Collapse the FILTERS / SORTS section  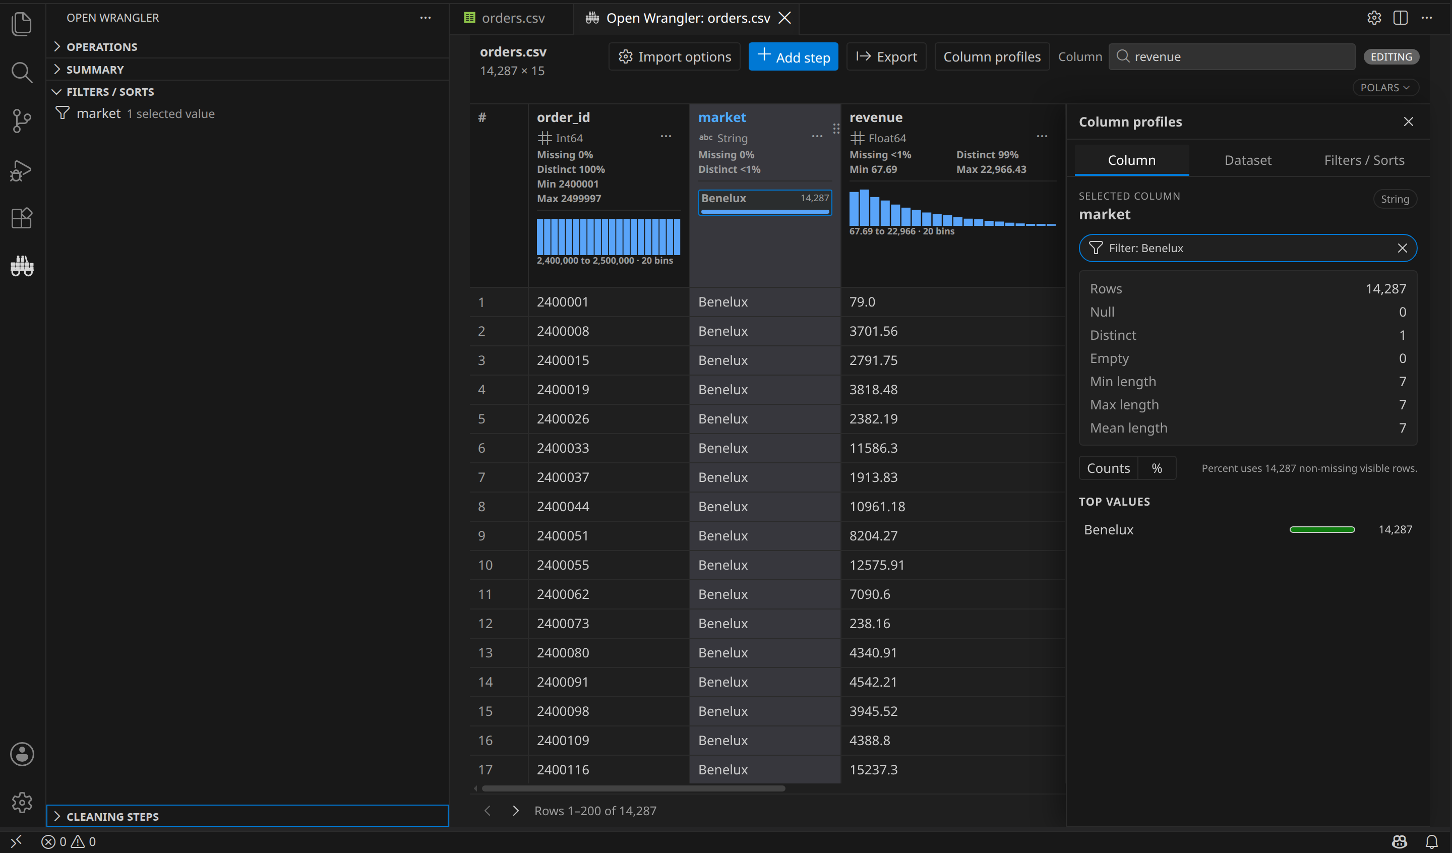point(247,92)
